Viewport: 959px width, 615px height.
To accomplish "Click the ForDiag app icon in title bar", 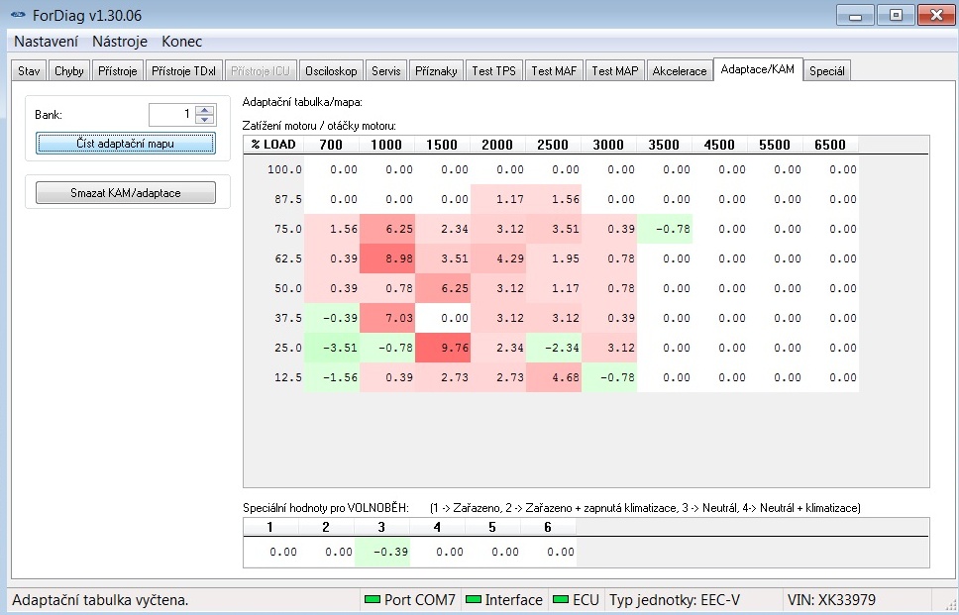I will click(18, 16).
